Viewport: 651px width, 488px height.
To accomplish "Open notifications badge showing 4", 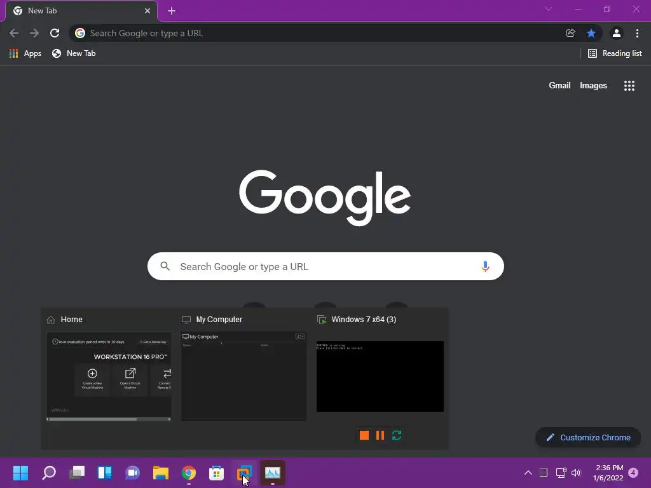I will click(633, 472).
